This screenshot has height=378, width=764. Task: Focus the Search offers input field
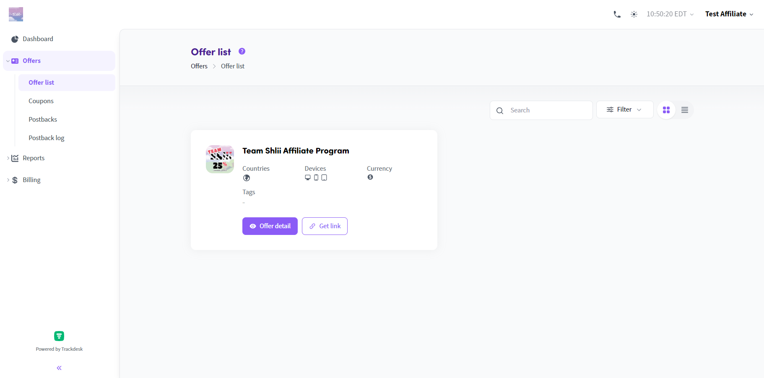click(541, 110)
